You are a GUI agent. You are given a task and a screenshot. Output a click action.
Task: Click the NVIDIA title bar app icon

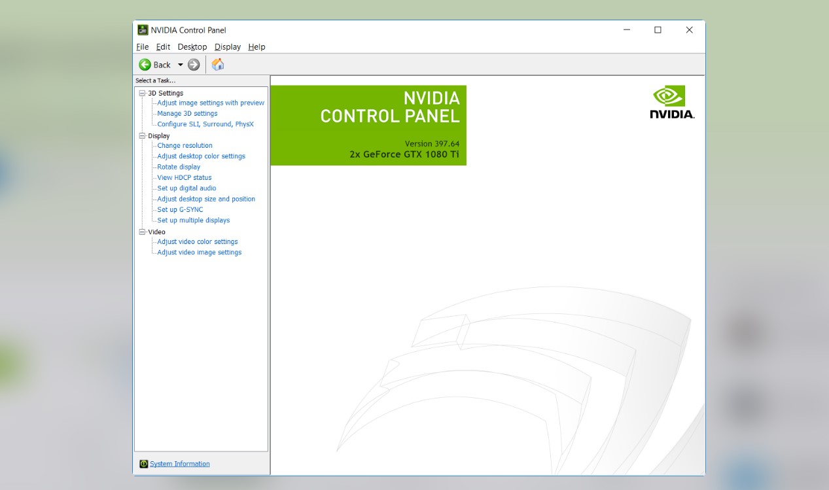pos(143,30)
